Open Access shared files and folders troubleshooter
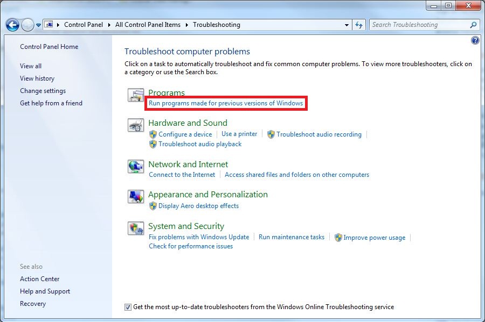The height and width of the screenshot is (322, 485). [297, 175]
